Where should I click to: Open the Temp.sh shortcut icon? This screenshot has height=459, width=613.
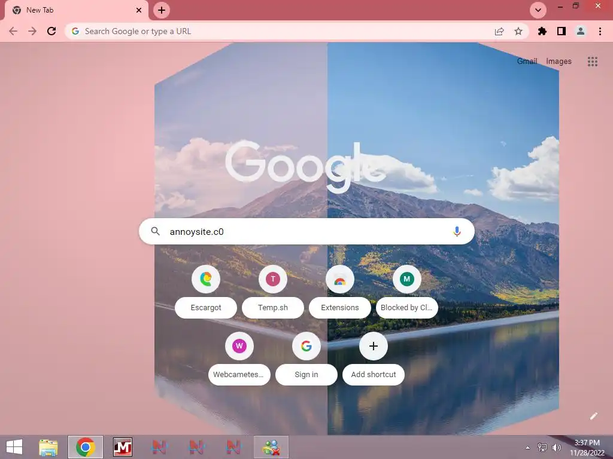pos(273,279)
